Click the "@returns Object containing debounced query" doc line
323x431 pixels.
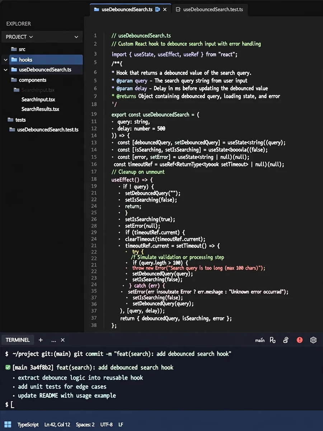[x=196, y=96]
